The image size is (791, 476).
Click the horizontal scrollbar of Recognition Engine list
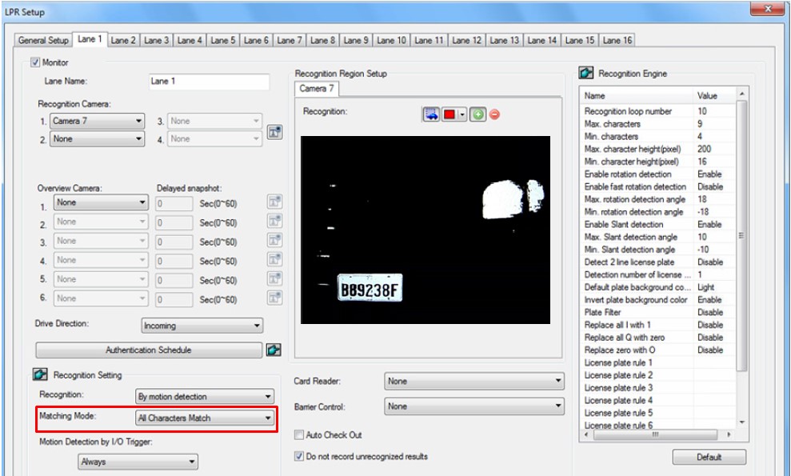coord(656,434)
